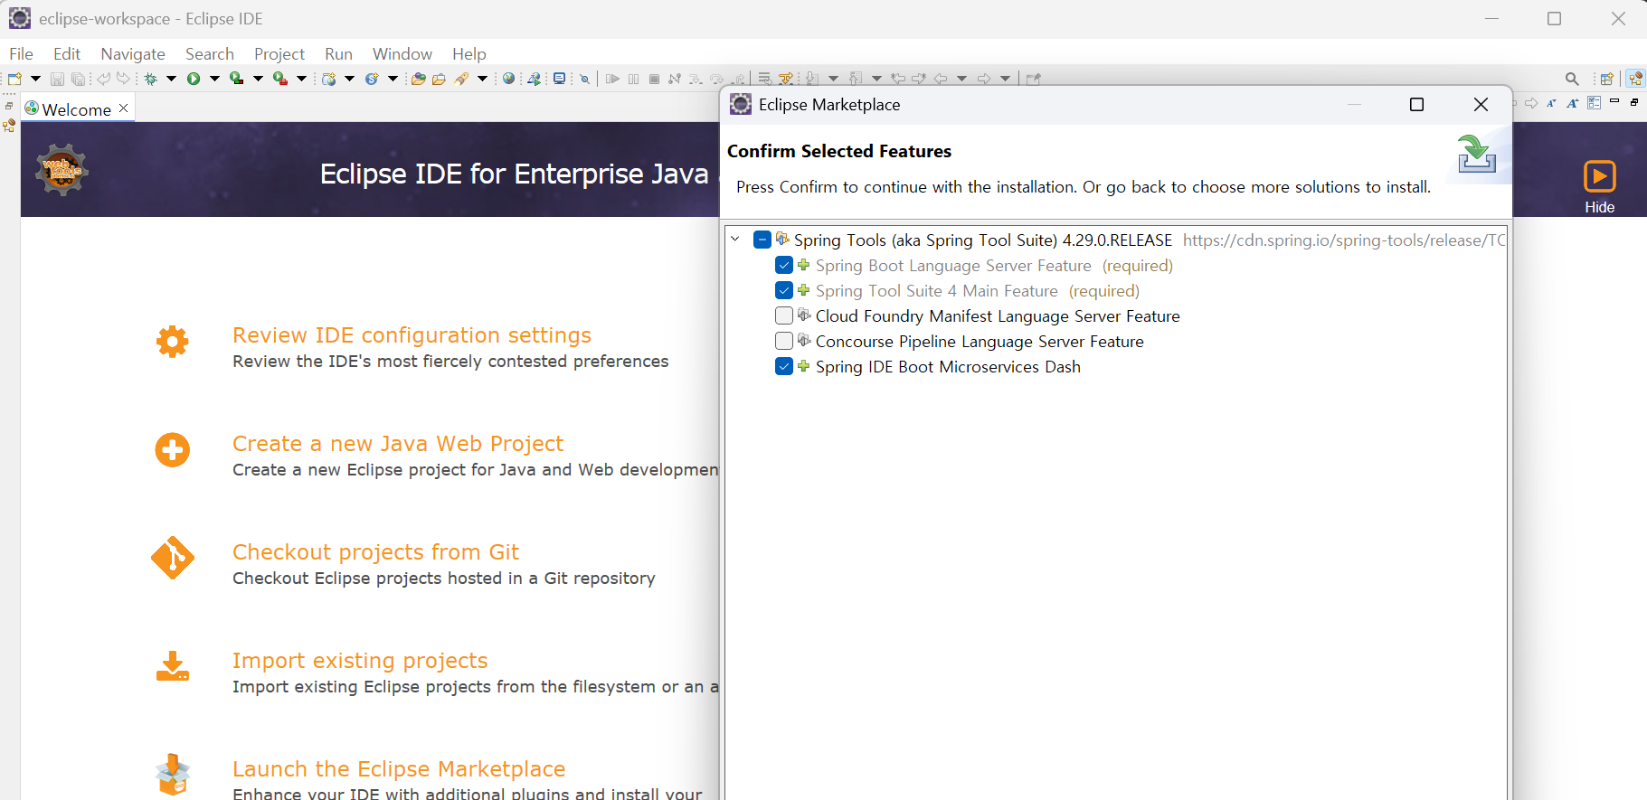Click the Toggle Word Wrap toolbar icon

click(x=765, y=79)
